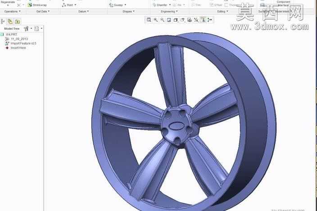Open the Sweep dropdown arrow
The height and width of the screenshot is (211, 317).
click(125, 5)
